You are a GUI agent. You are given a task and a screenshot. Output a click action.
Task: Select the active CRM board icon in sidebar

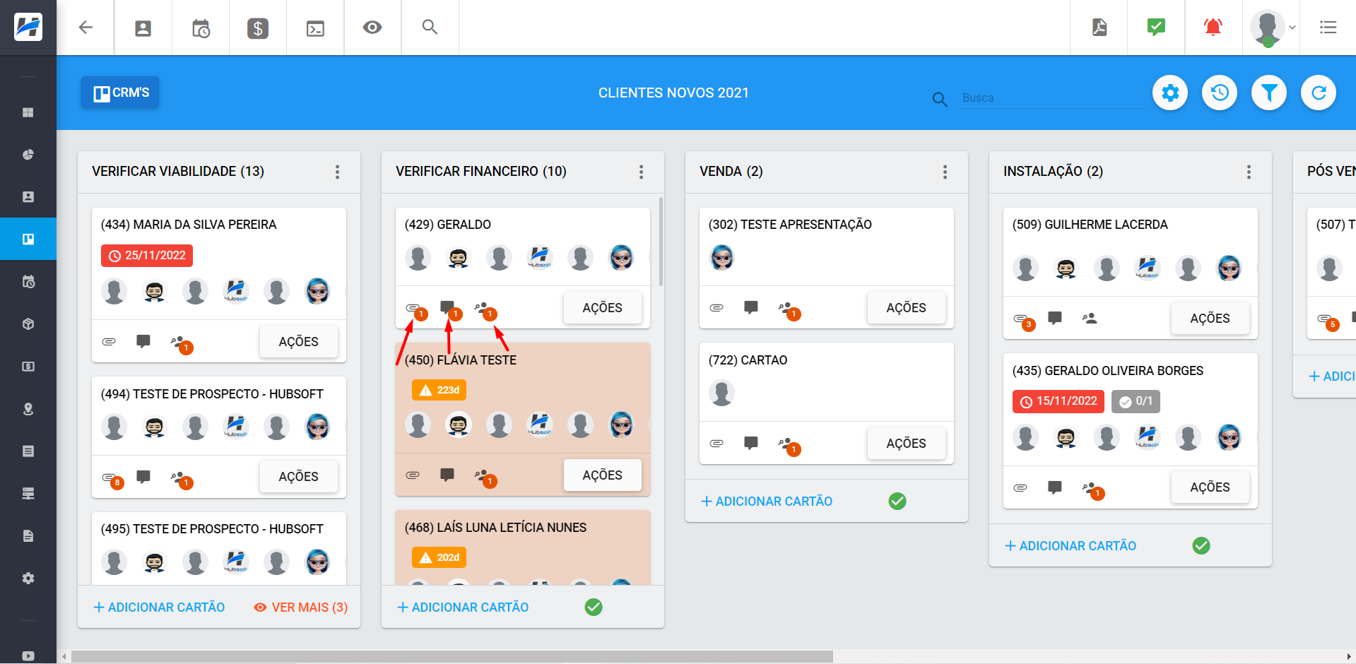28,239
